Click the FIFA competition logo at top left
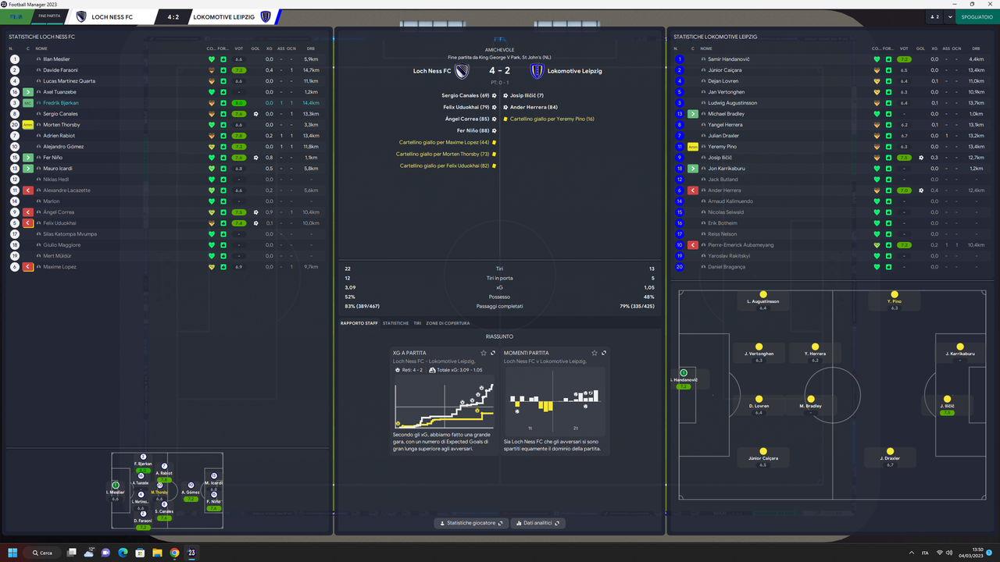Image resolution: width=1000 pixels, height=562 pixels. pyautogui.click(x=16, y=16)
